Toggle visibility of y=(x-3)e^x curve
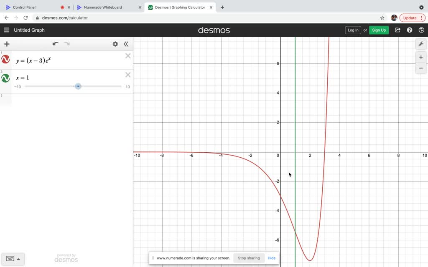 point(5,59)
